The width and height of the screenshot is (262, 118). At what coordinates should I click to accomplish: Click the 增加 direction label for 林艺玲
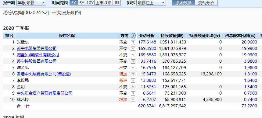click(123, 100)
